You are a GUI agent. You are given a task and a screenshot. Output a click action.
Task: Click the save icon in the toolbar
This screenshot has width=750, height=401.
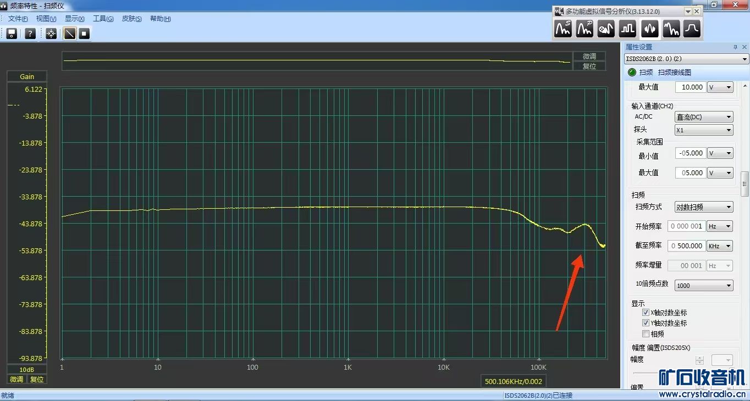click(x=12, y=34)
